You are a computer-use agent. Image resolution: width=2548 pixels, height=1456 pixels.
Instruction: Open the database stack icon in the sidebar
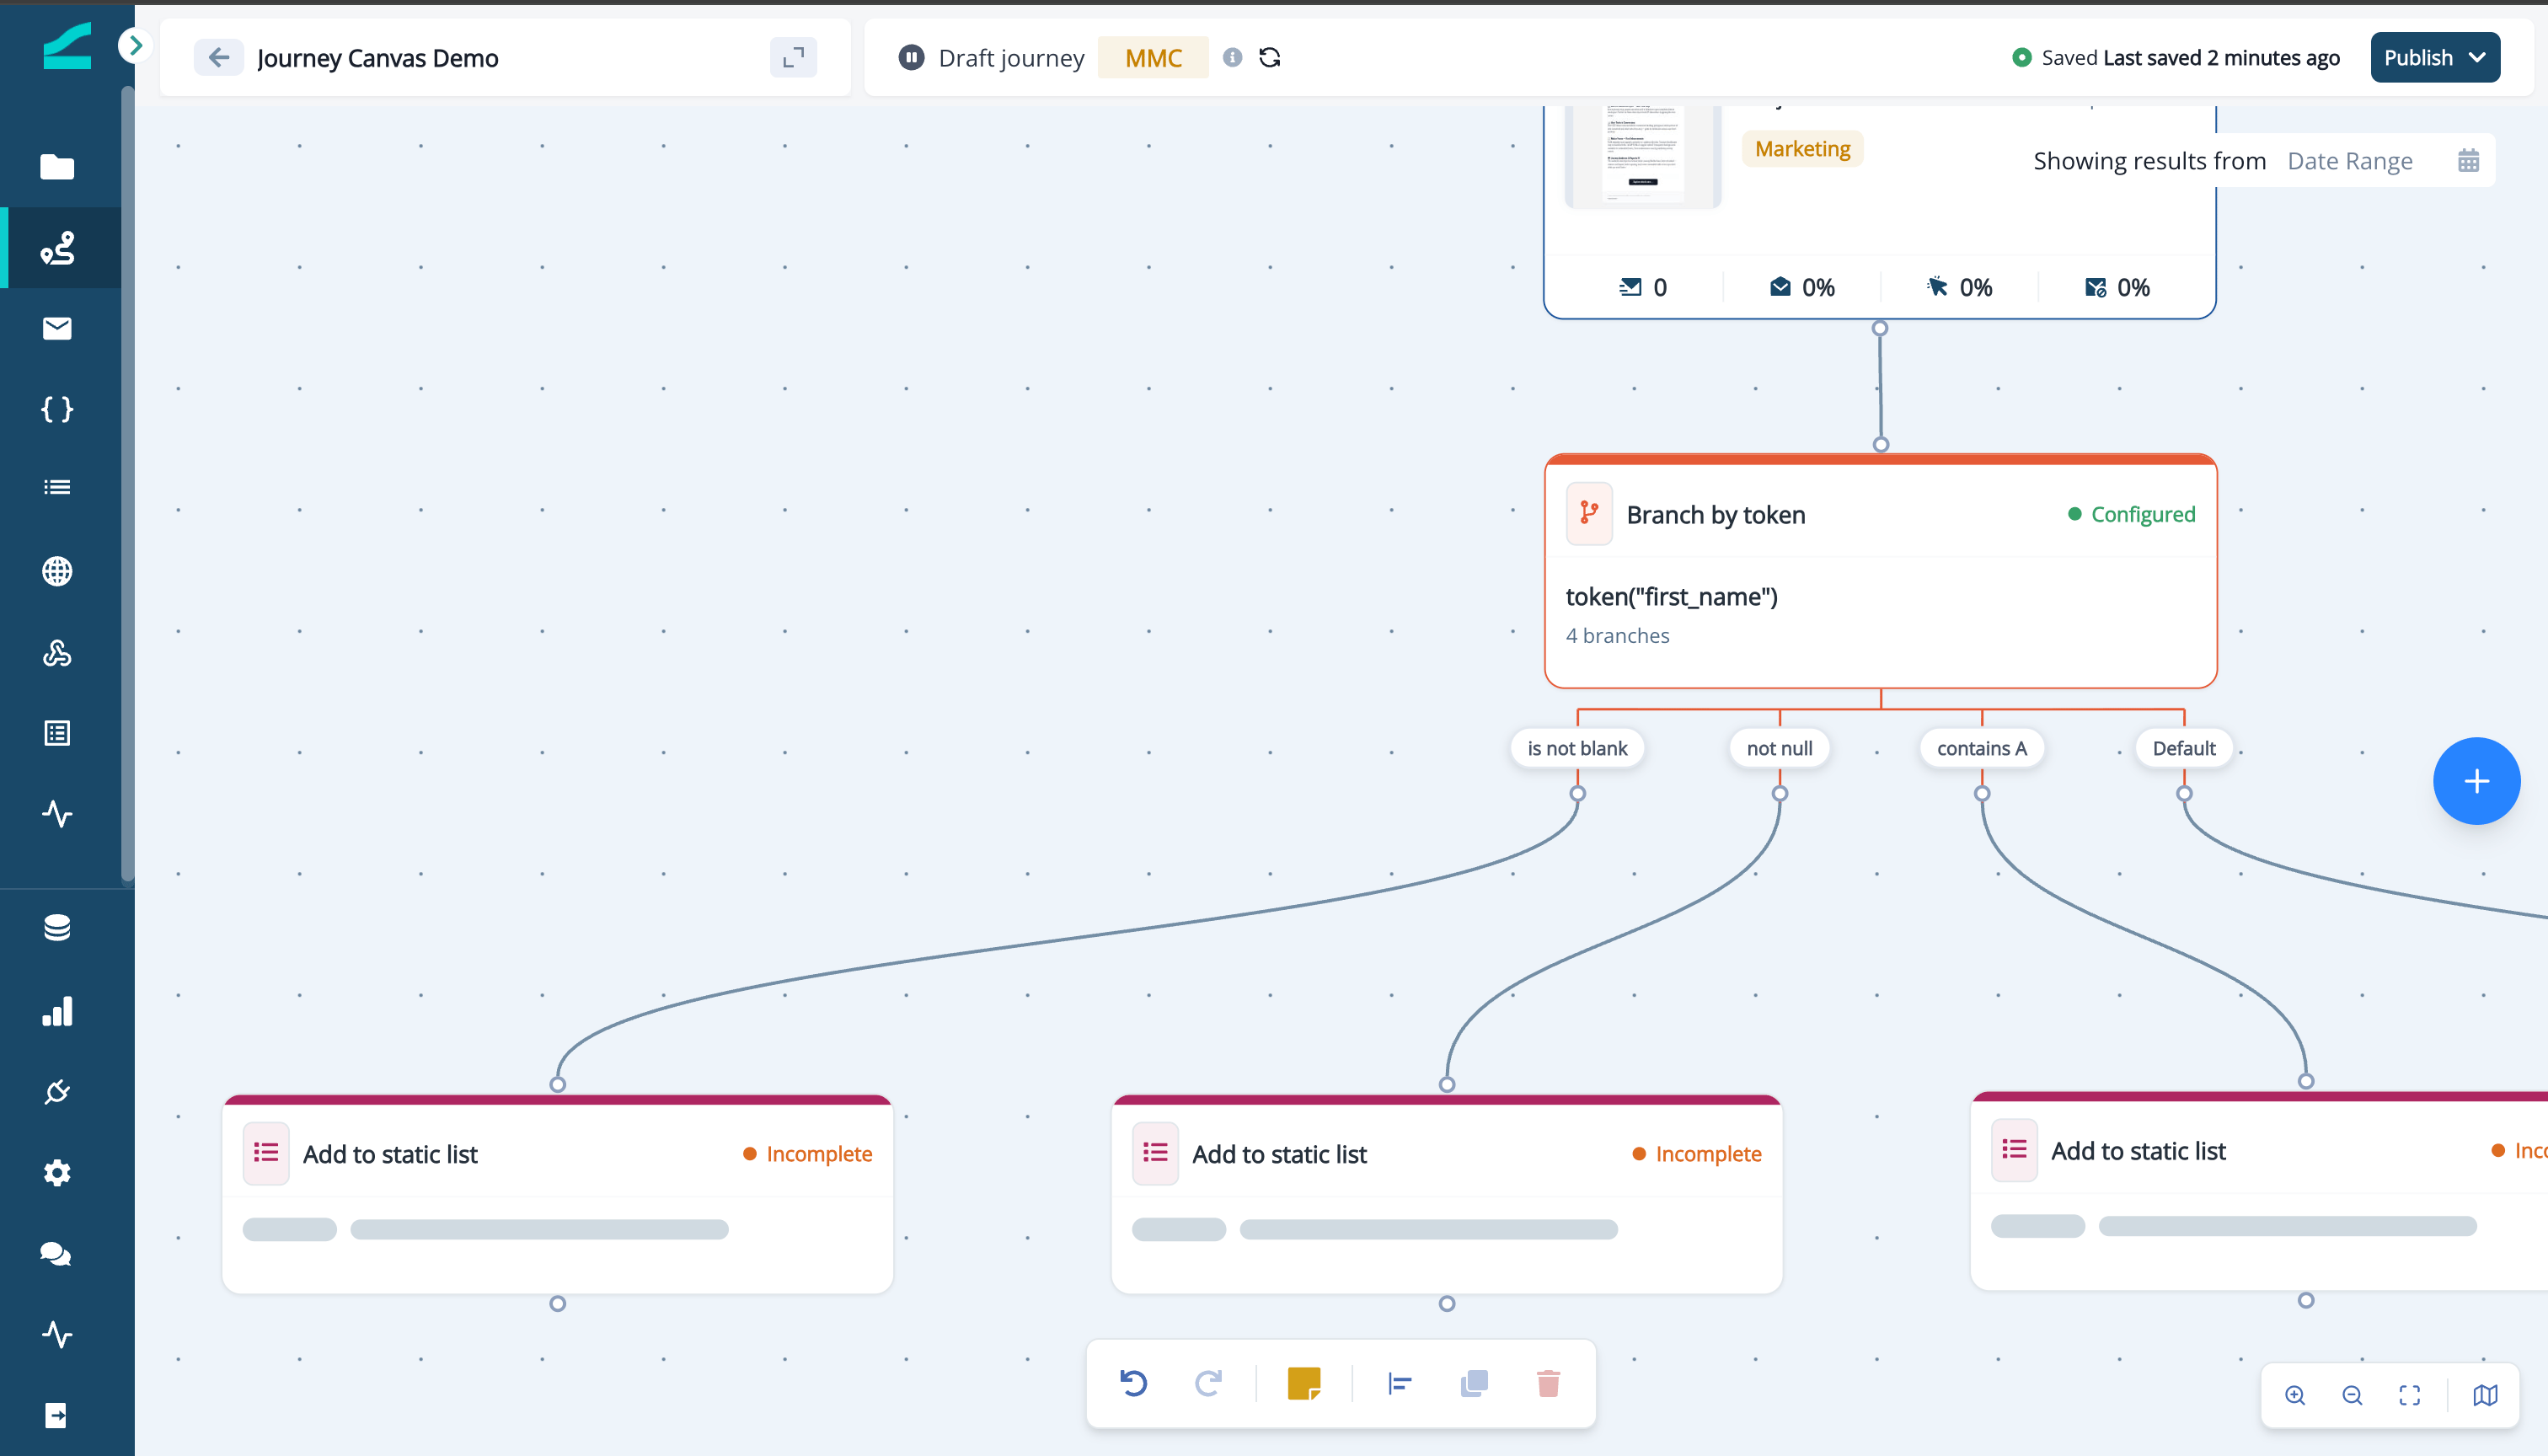click(57, 927)
